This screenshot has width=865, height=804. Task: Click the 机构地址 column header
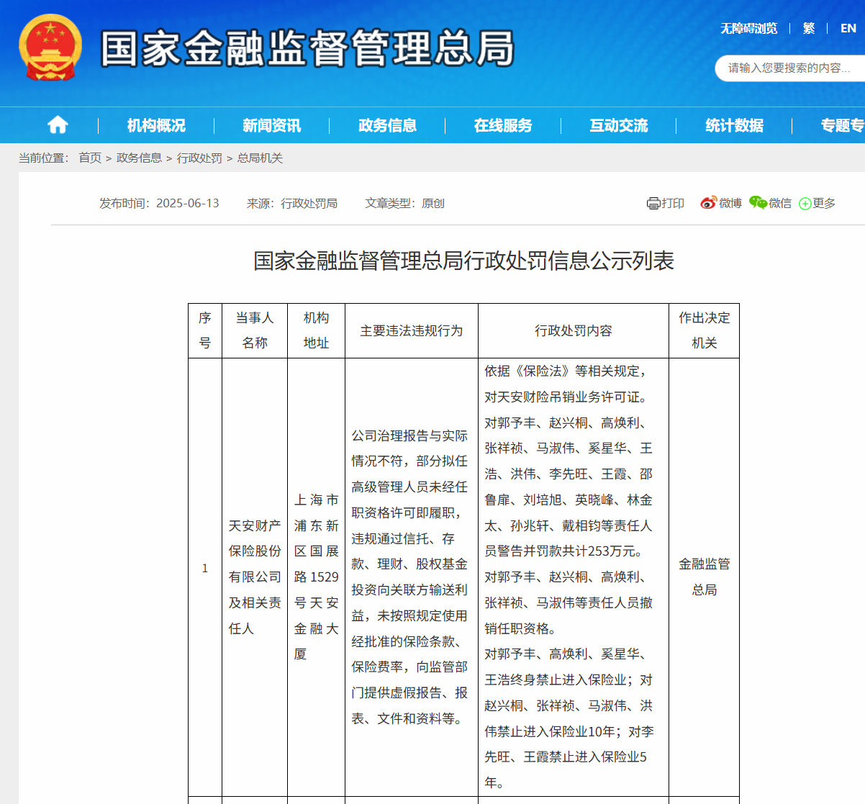[x=316, y=330]
